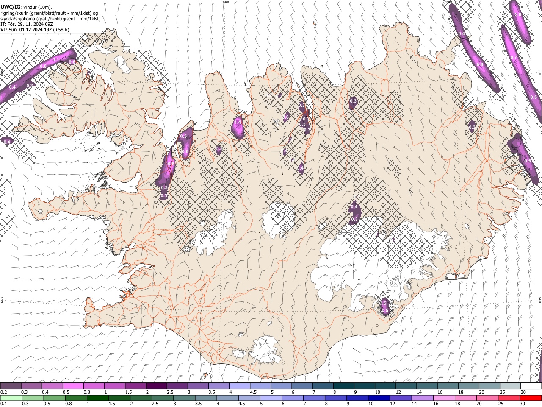Pick the bright pink 0.5 upper legend swatch
Screen dimensions: 542x407
coord(73,386)
